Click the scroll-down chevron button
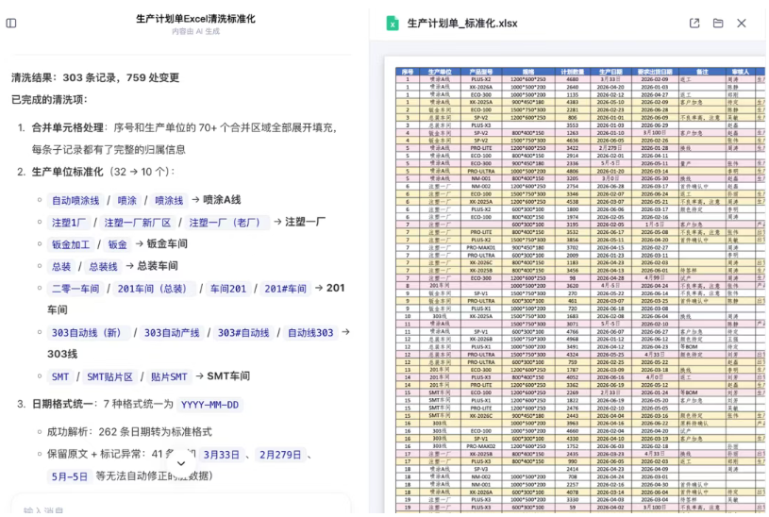The height and width of the screenshot is (517, 769). pyautogui.click(x=181, y=463)
